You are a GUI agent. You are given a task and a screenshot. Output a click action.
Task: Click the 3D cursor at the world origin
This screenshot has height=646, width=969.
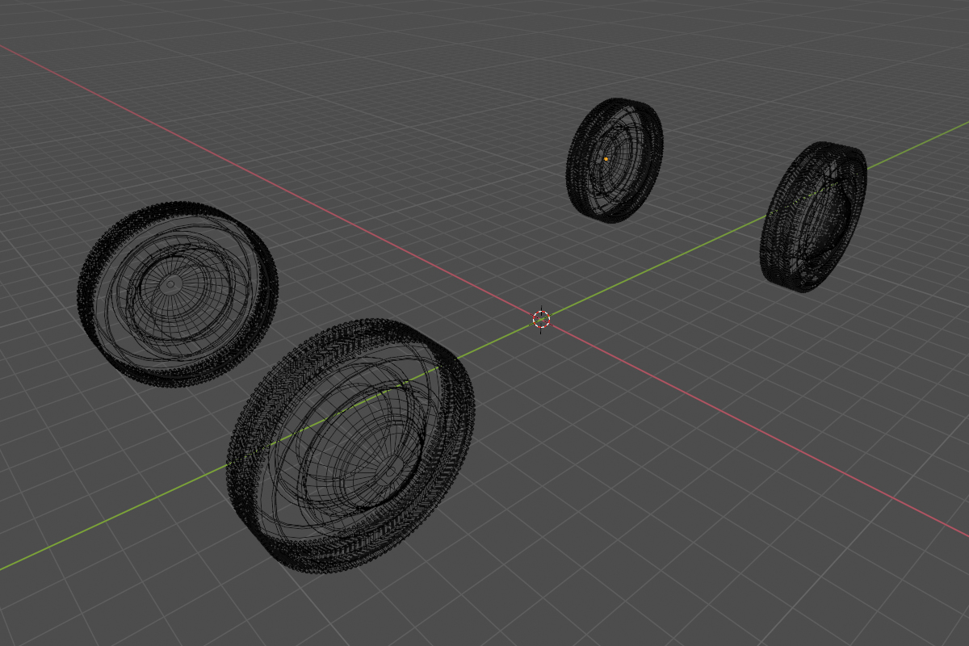point(542,319)
